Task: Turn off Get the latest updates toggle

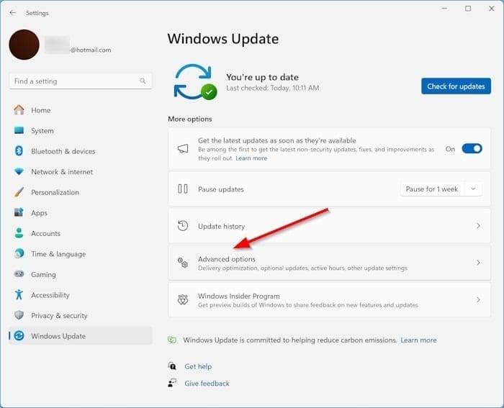Action: click(x=472, y=148)
